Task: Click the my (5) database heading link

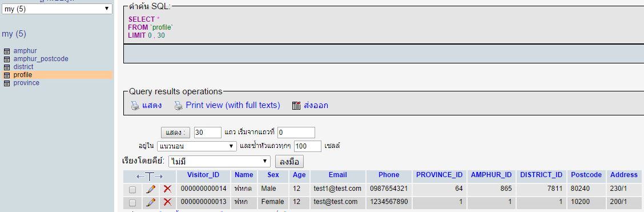Action: (x=14, y=34)
